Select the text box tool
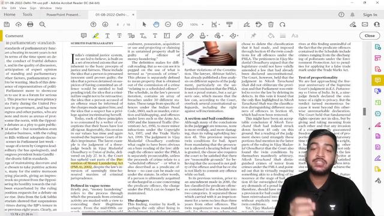 pyautogui.click(x=167, y=36)
